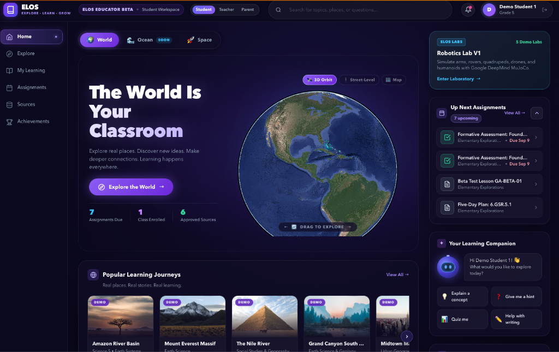
Task: Open the notifications bell
Action: tap(468, 10)
